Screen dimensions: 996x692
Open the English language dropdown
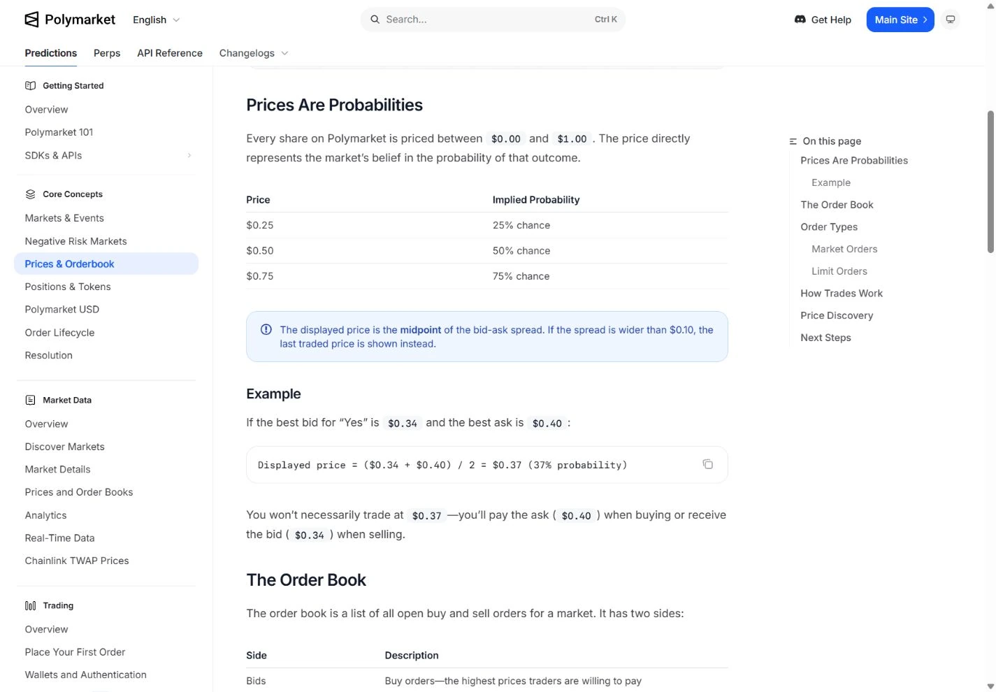click(x=157, y=20)
